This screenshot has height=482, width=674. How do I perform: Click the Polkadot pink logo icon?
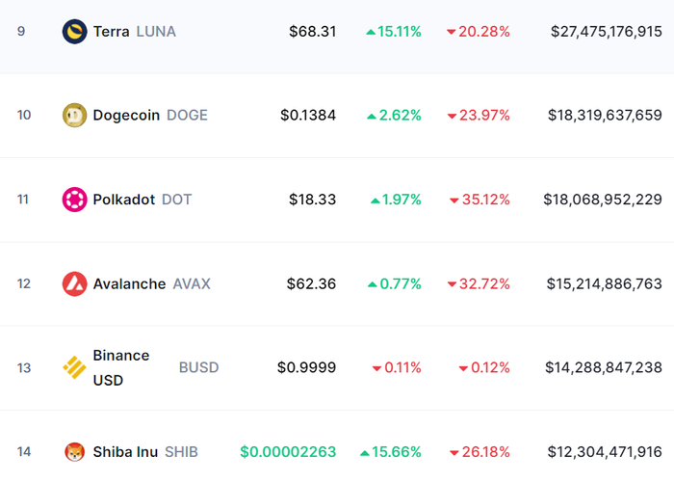tap(74, 200)
